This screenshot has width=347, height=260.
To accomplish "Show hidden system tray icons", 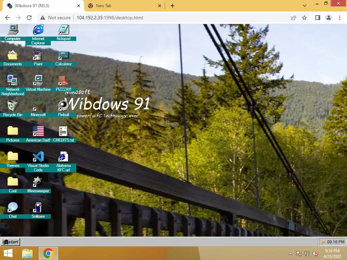I will pos(290,254).
